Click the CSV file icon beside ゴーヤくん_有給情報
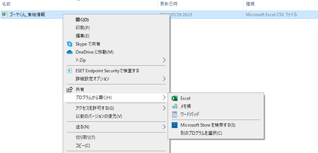 [4, 15]
